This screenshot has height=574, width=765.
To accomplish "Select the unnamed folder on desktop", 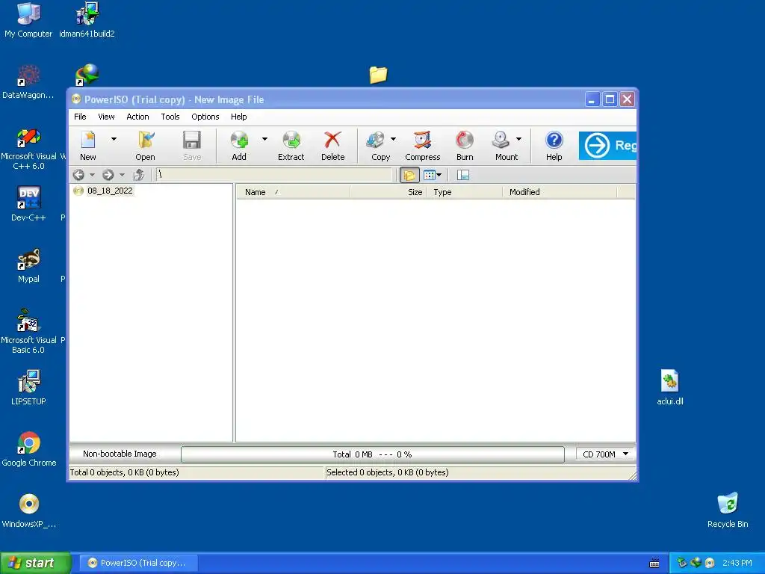I will tap(378, 75).
